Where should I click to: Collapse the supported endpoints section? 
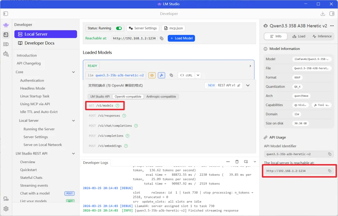pyautogui.click(x=248, y=85)
